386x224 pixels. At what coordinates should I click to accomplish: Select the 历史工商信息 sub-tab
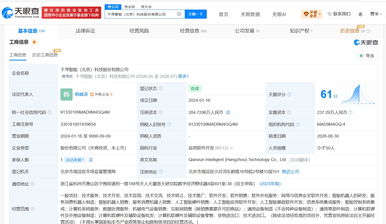45,55
